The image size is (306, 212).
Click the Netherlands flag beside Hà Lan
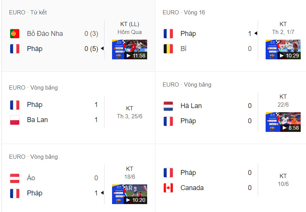168,106
